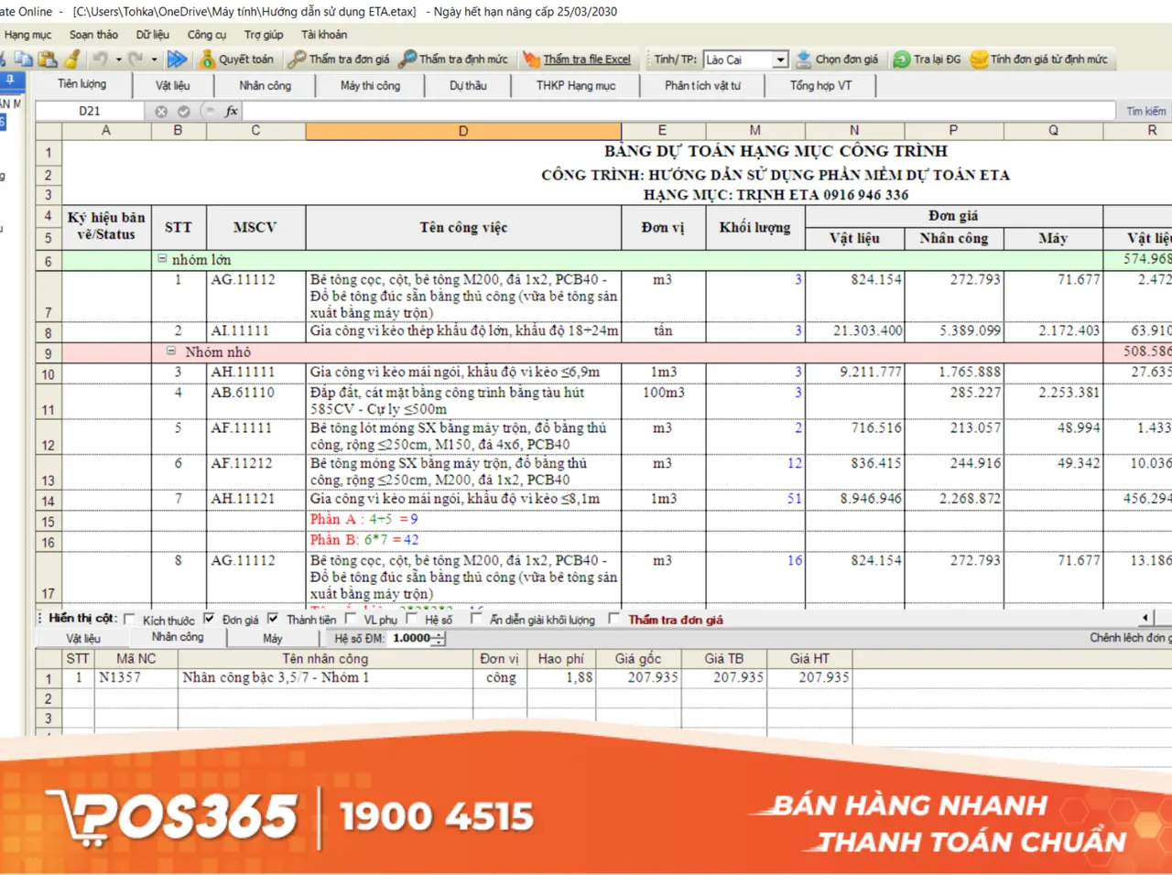Uncheck the Thành tiền column checkbox
Screen dimensions: 1172x875
click(x=273, y=619)
